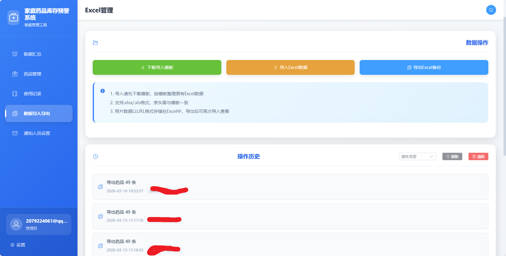This screenshot has height=256, width=506.
Task: Click the Excel管理 page title
Action: [x=99, y=10]
